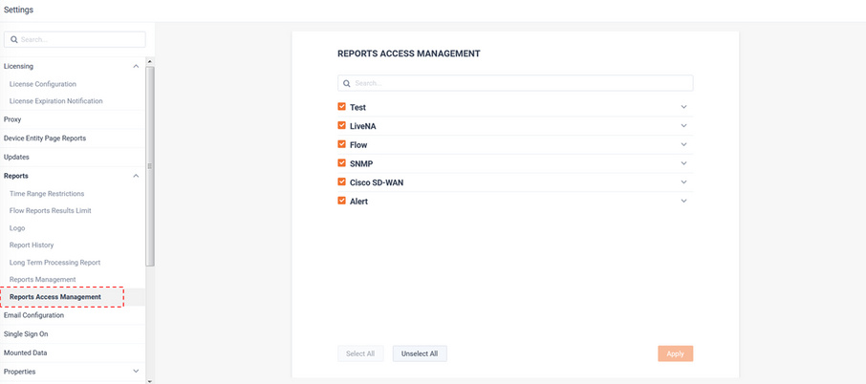Open Updates settings
The image size is (866, 384).
click(16, 157)
